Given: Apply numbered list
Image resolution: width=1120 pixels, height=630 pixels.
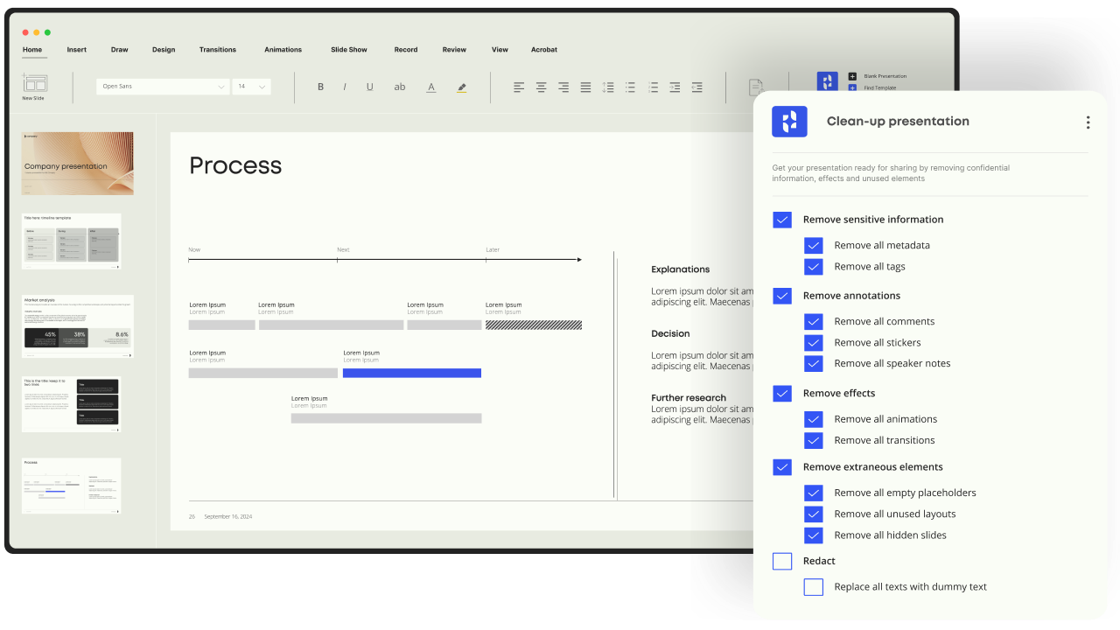Looking at the screenshot, I should tap(653, 87).
